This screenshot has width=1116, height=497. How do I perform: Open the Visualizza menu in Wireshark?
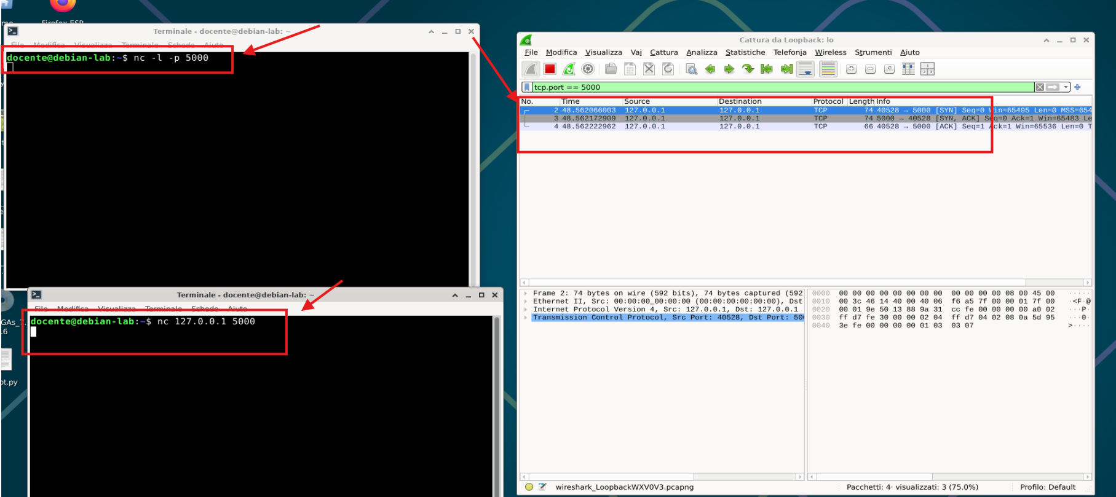[x=604, y=52]
